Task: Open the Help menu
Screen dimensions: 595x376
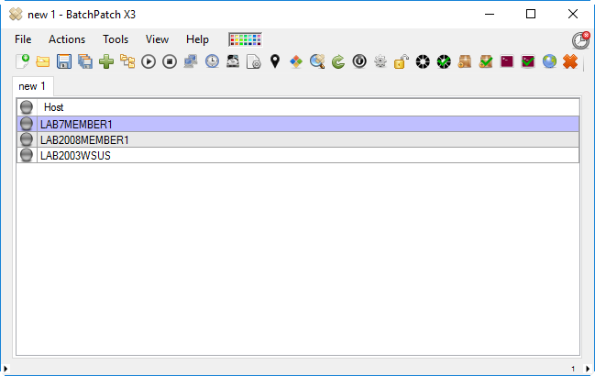Action: point(197,39)
